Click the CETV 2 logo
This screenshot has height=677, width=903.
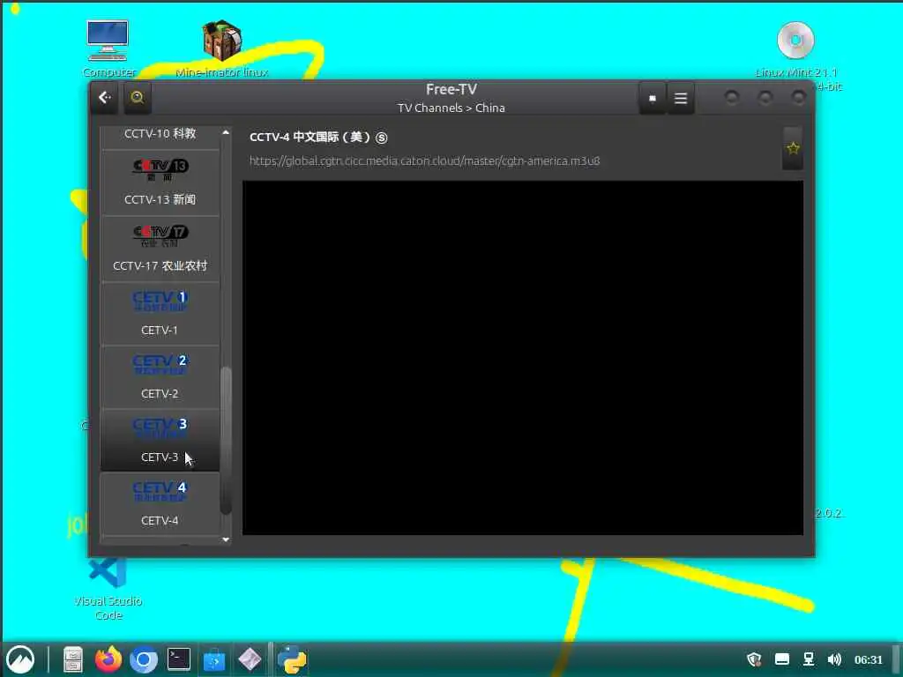160,364
